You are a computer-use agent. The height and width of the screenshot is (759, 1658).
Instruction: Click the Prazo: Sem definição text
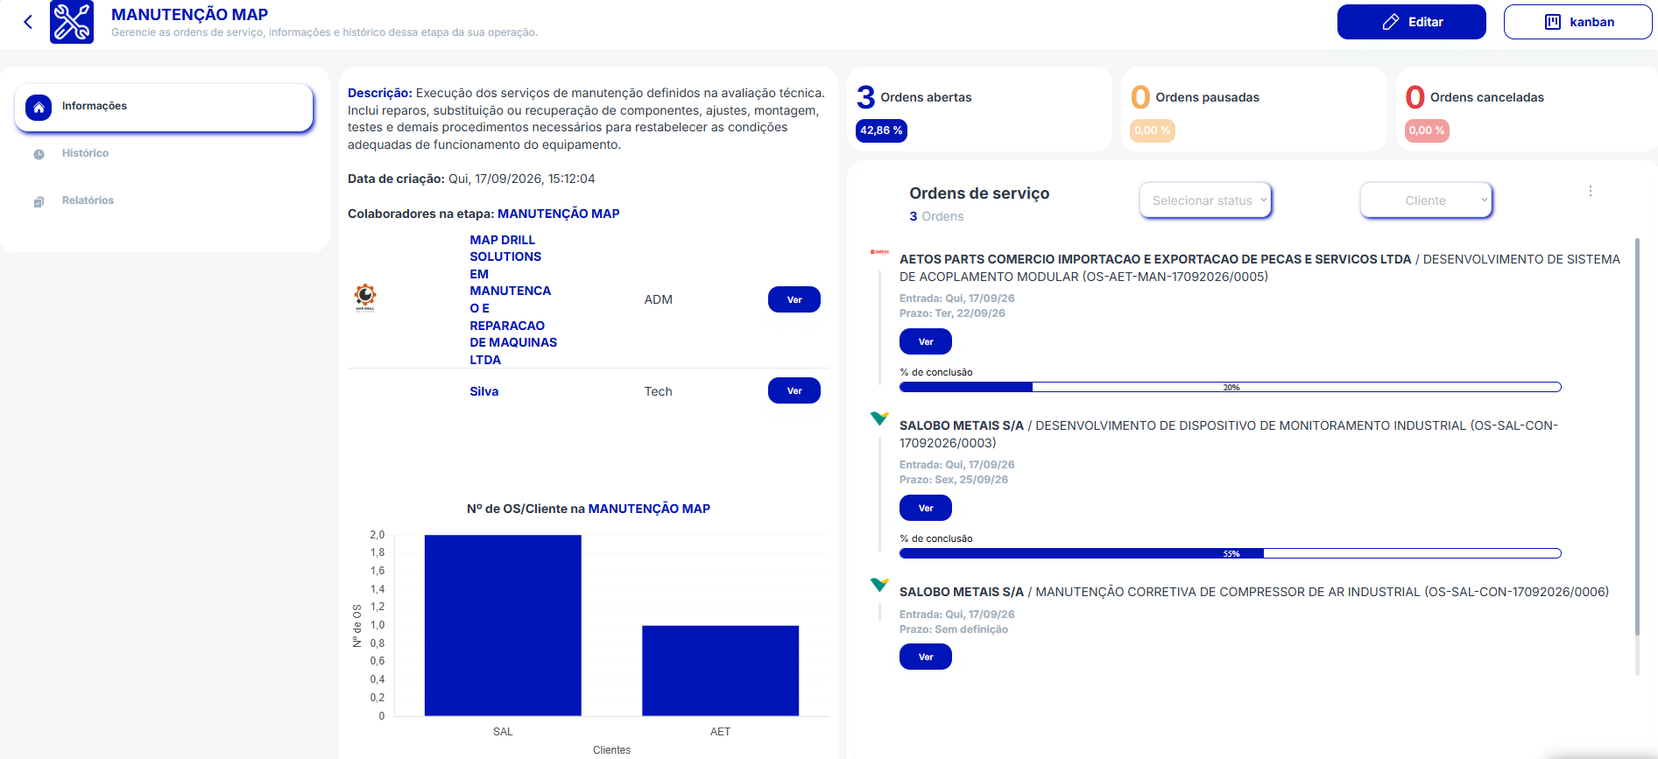coord(954,629)
